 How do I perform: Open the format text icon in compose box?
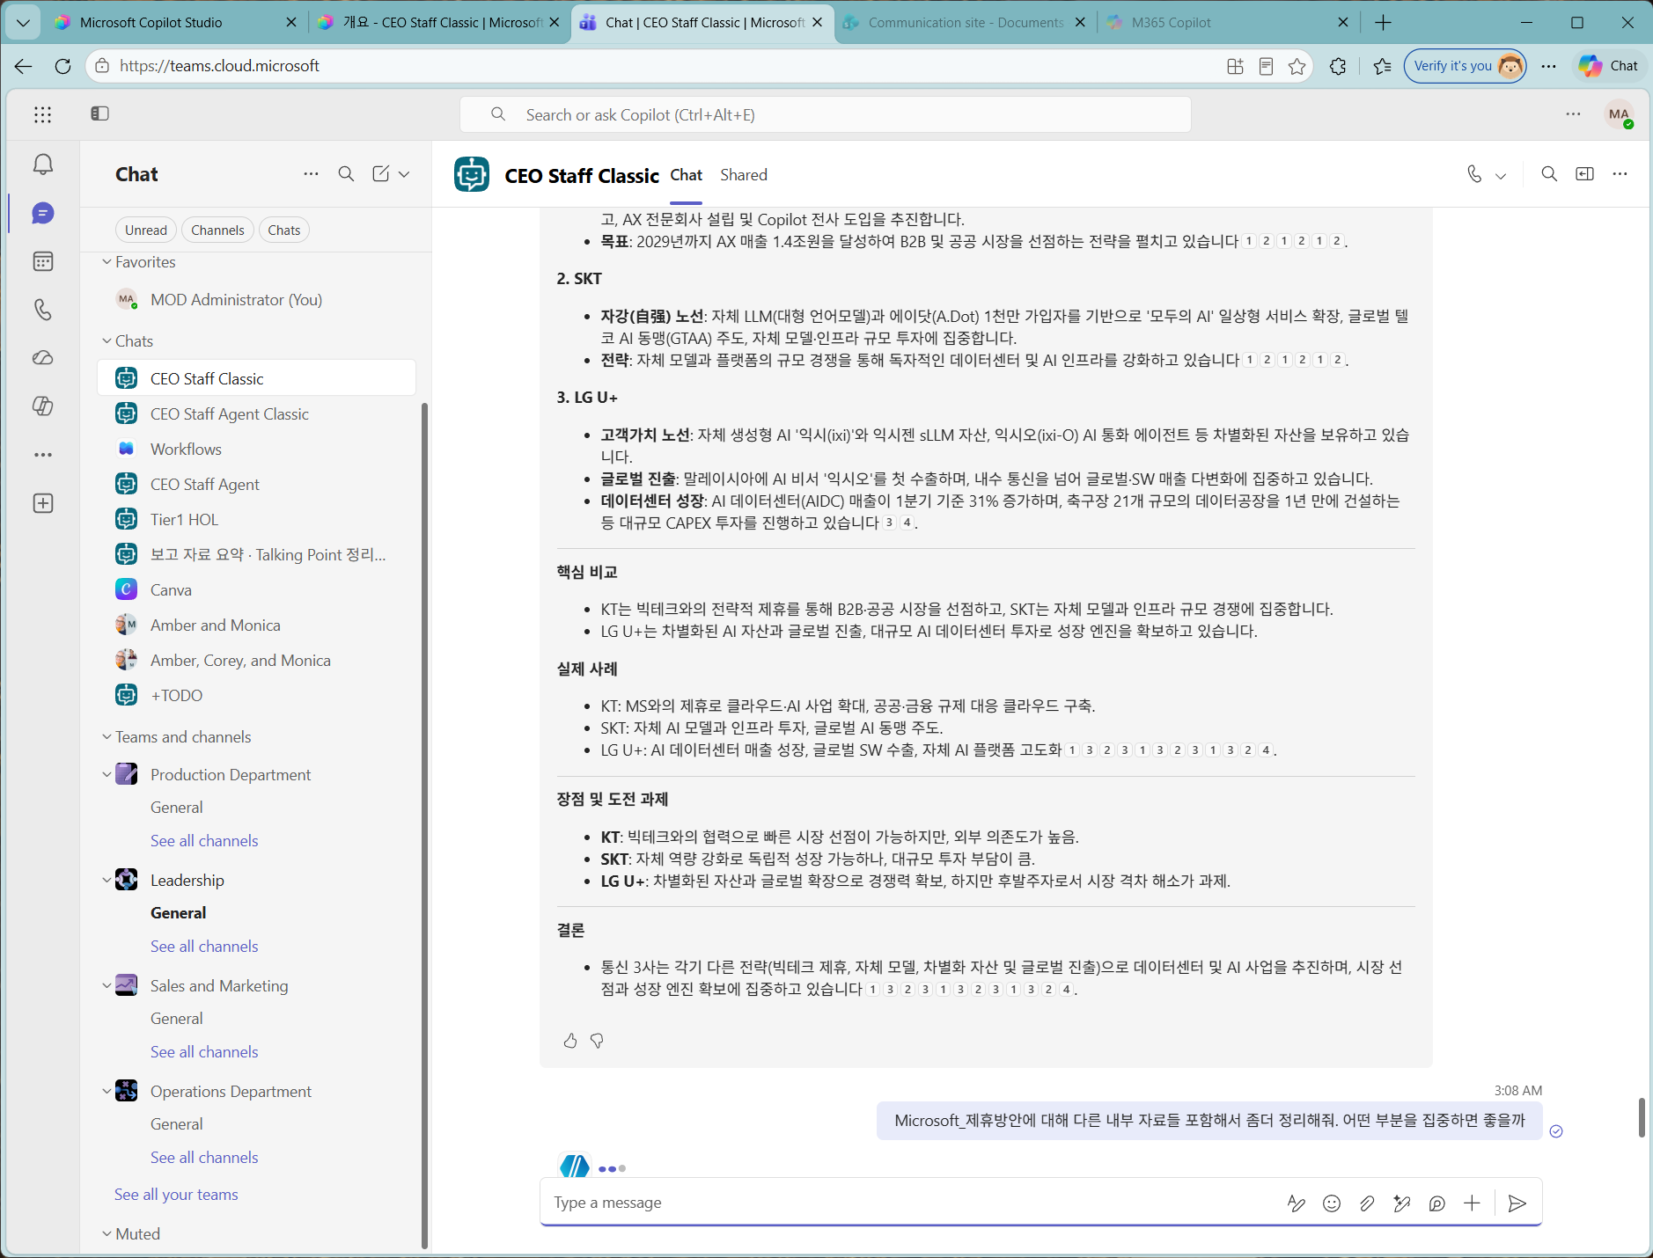pos(1296,1203)
